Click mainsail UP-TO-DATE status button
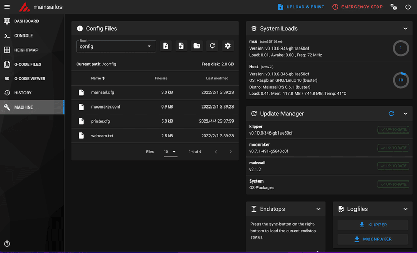This screenshot has width=417, height=253. coord(394,166)
